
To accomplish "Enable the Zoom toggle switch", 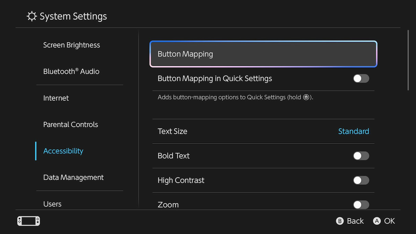I will click(361, 205).
